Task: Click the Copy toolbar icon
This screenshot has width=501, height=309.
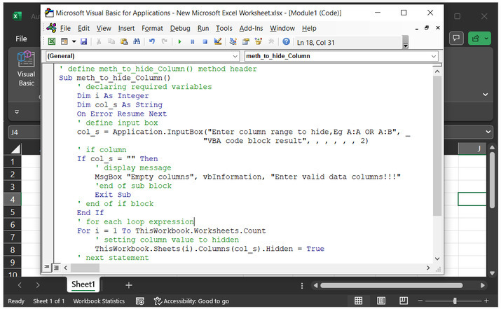Action: 111,41
